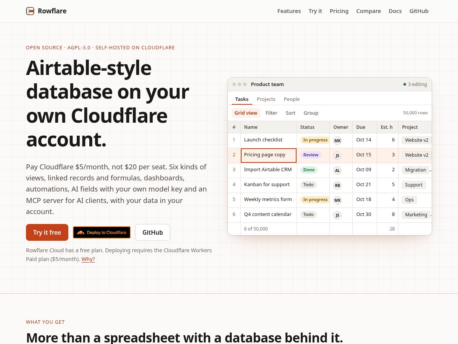
Task: Click the green editing status dot
Action: (405, 84)
